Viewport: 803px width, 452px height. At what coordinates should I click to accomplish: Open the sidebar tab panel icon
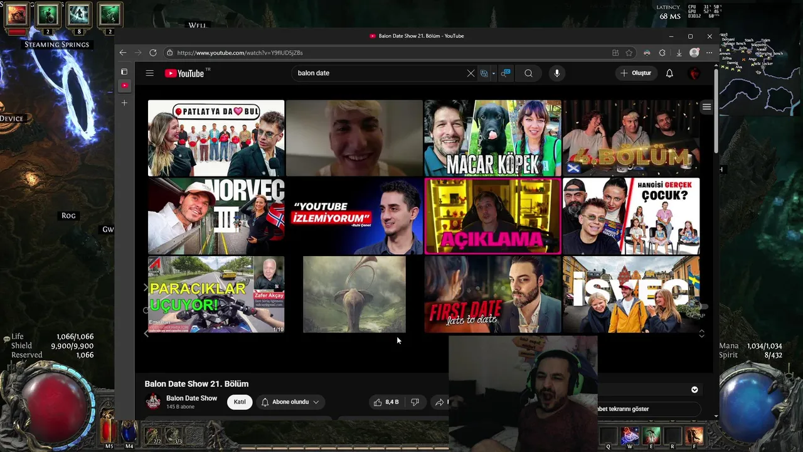pyautogui.click(x=124, y=72)
